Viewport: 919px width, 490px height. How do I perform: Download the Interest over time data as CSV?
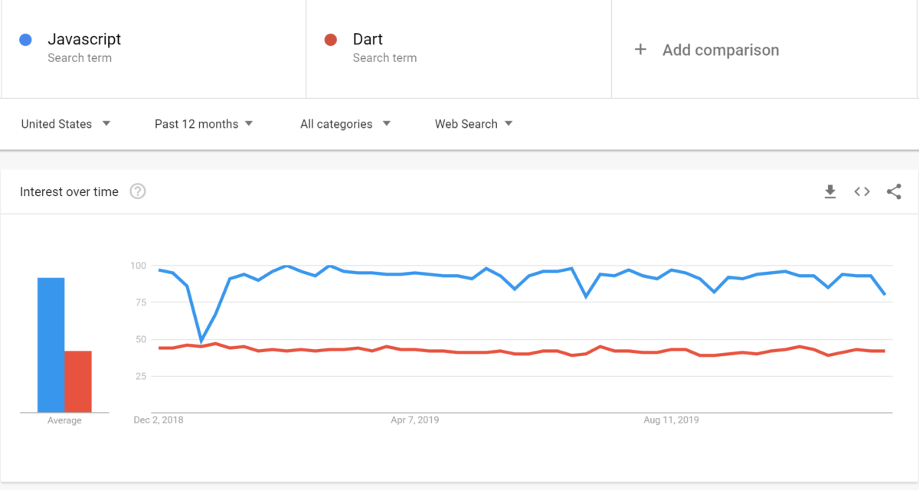(x=830, y=191)
